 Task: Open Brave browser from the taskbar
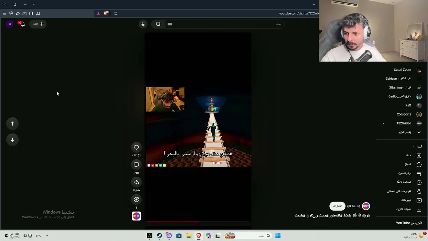199,236
